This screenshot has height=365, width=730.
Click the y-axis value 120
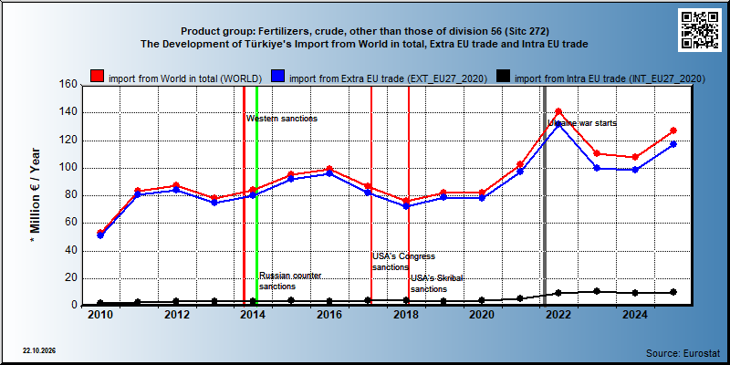68,141
